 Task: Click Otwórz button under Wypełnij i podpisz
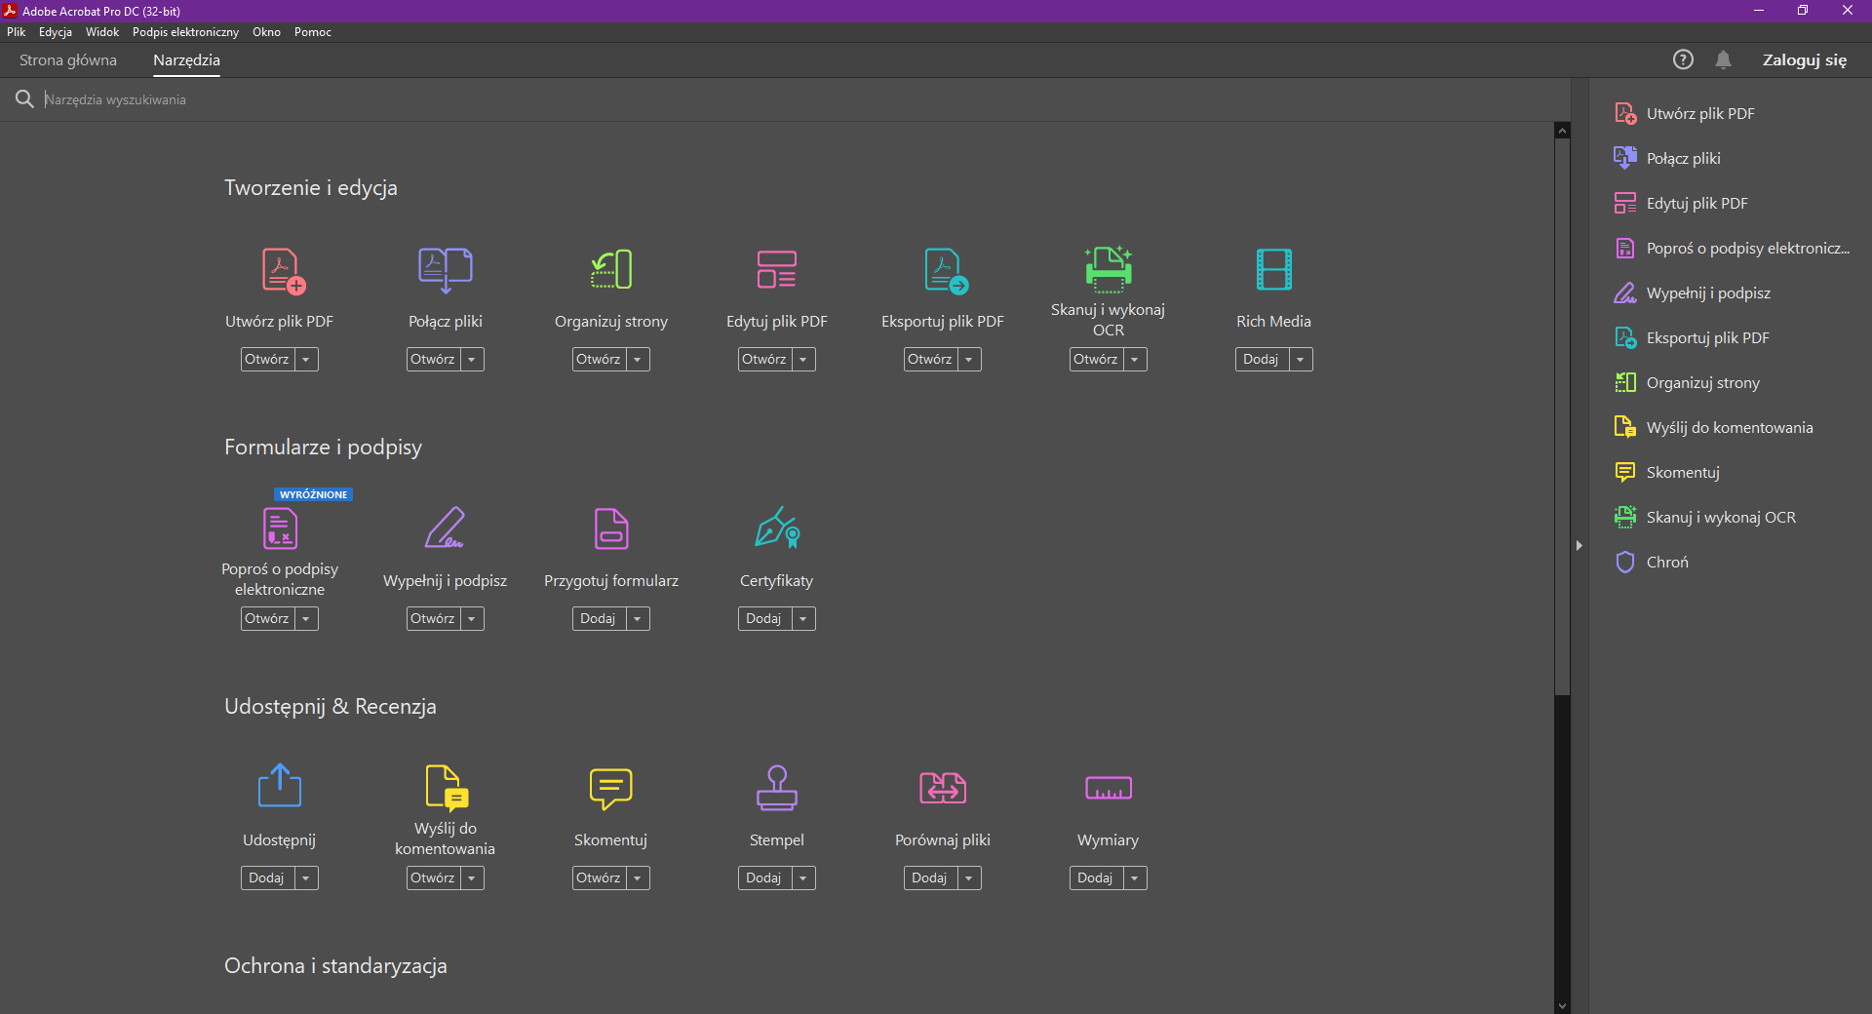click(x=433, y=619)
